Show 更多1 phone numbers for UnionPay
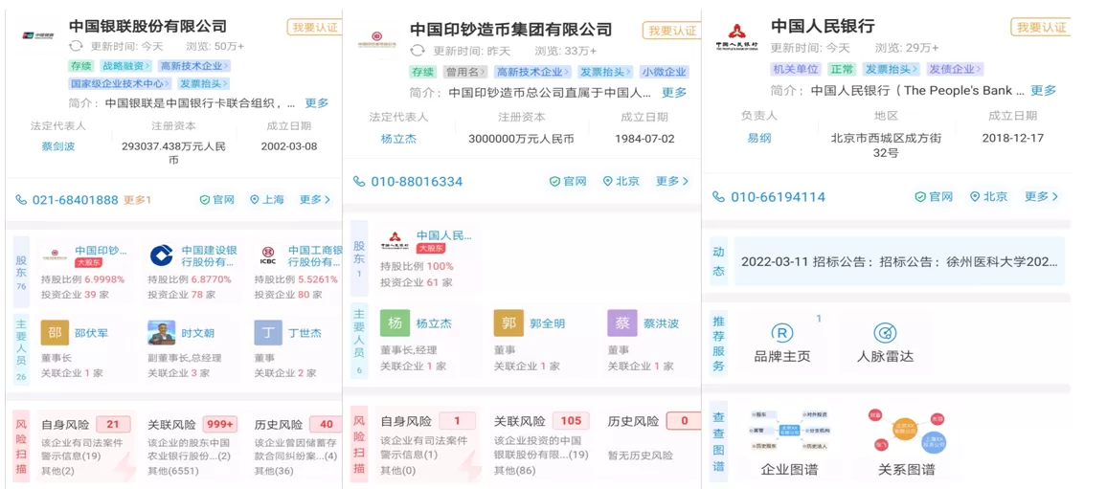Viewport: 1107px width, 489px height. click(138, 200)
